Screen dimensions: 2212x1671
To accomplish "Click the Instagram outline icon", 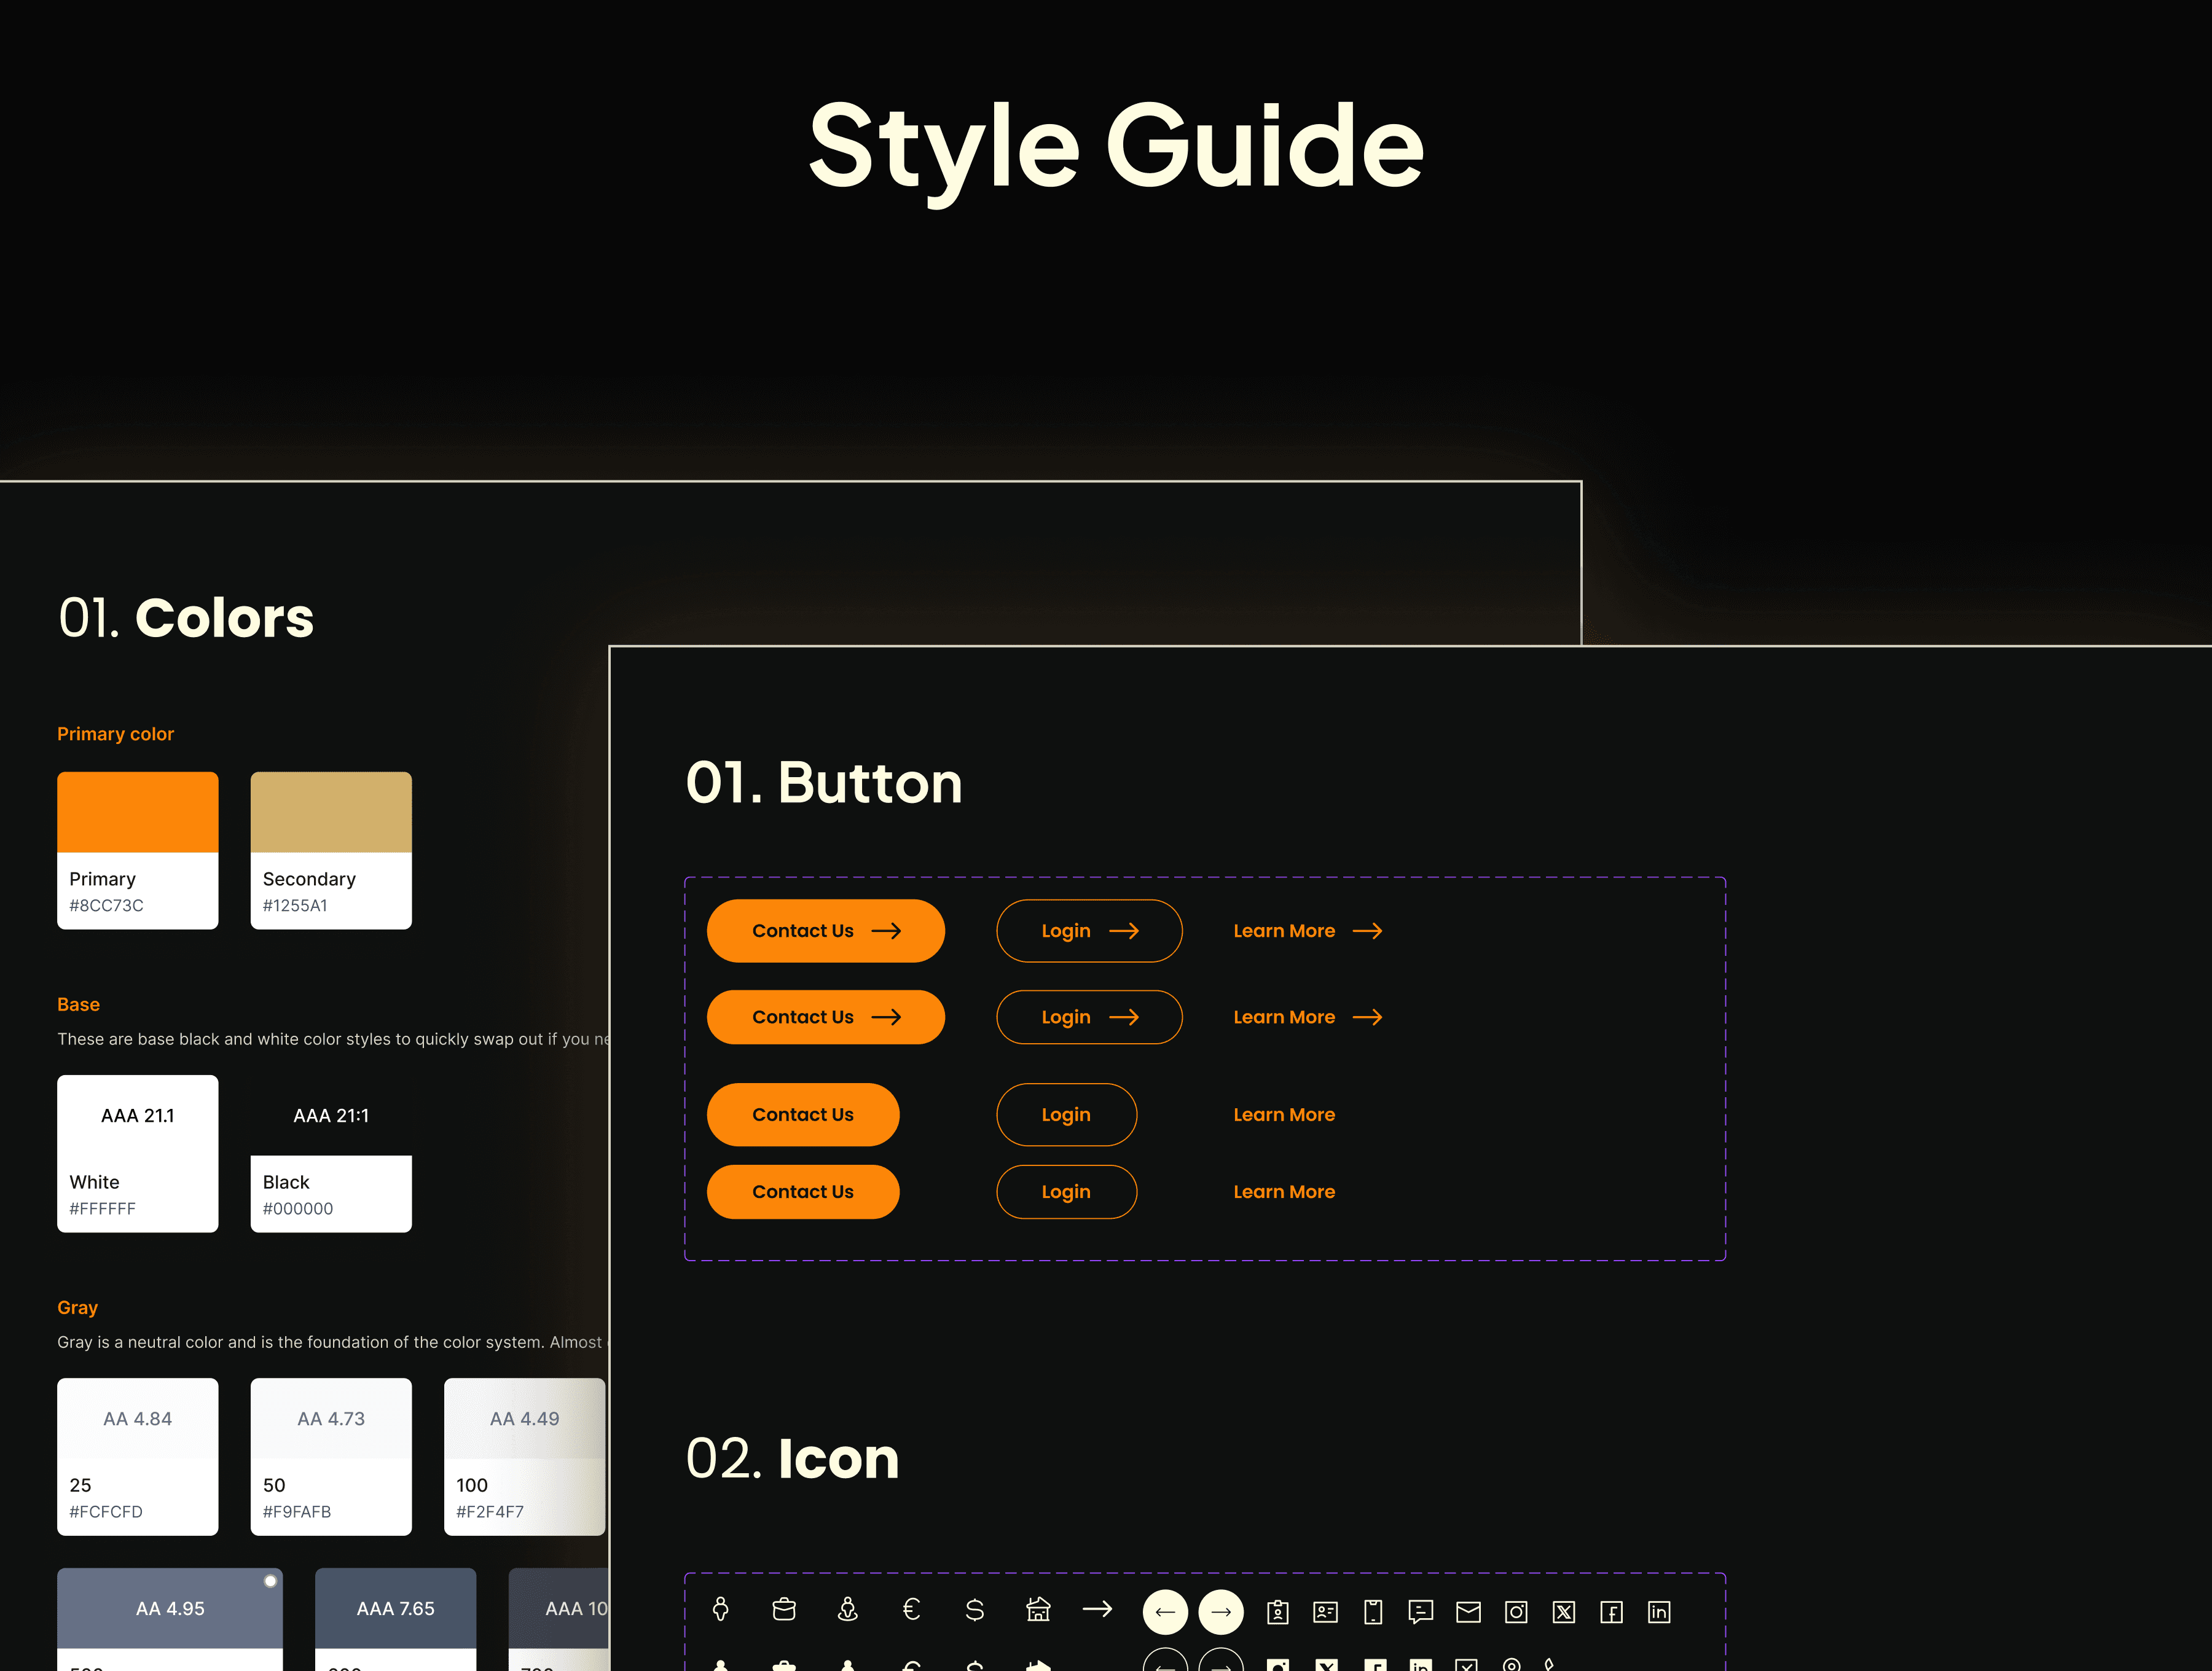I will [x=1516, y=1612].
